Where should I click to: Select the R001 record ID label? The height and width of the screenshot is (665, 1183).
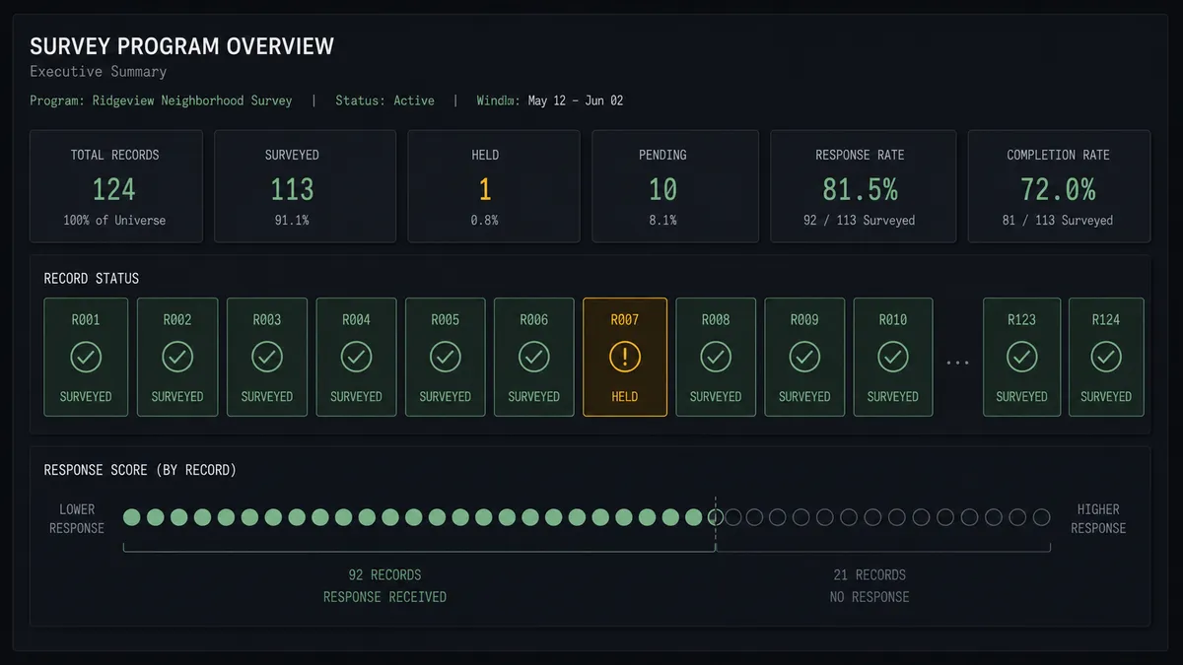[86, 319]
